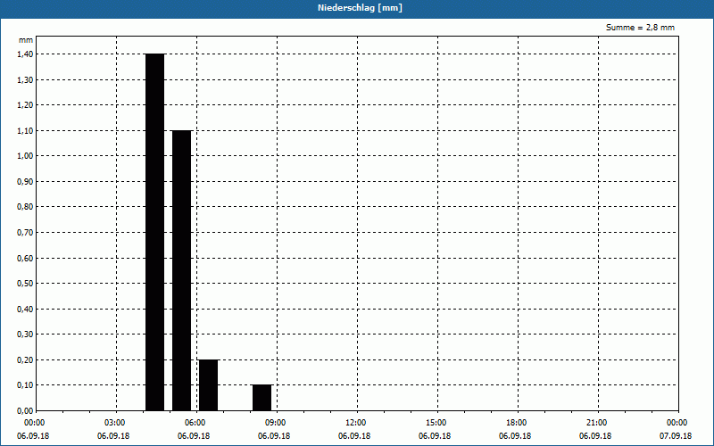Click the 06:00 time axis label
Screen dimensions: 714x446
tap(195, 423)
